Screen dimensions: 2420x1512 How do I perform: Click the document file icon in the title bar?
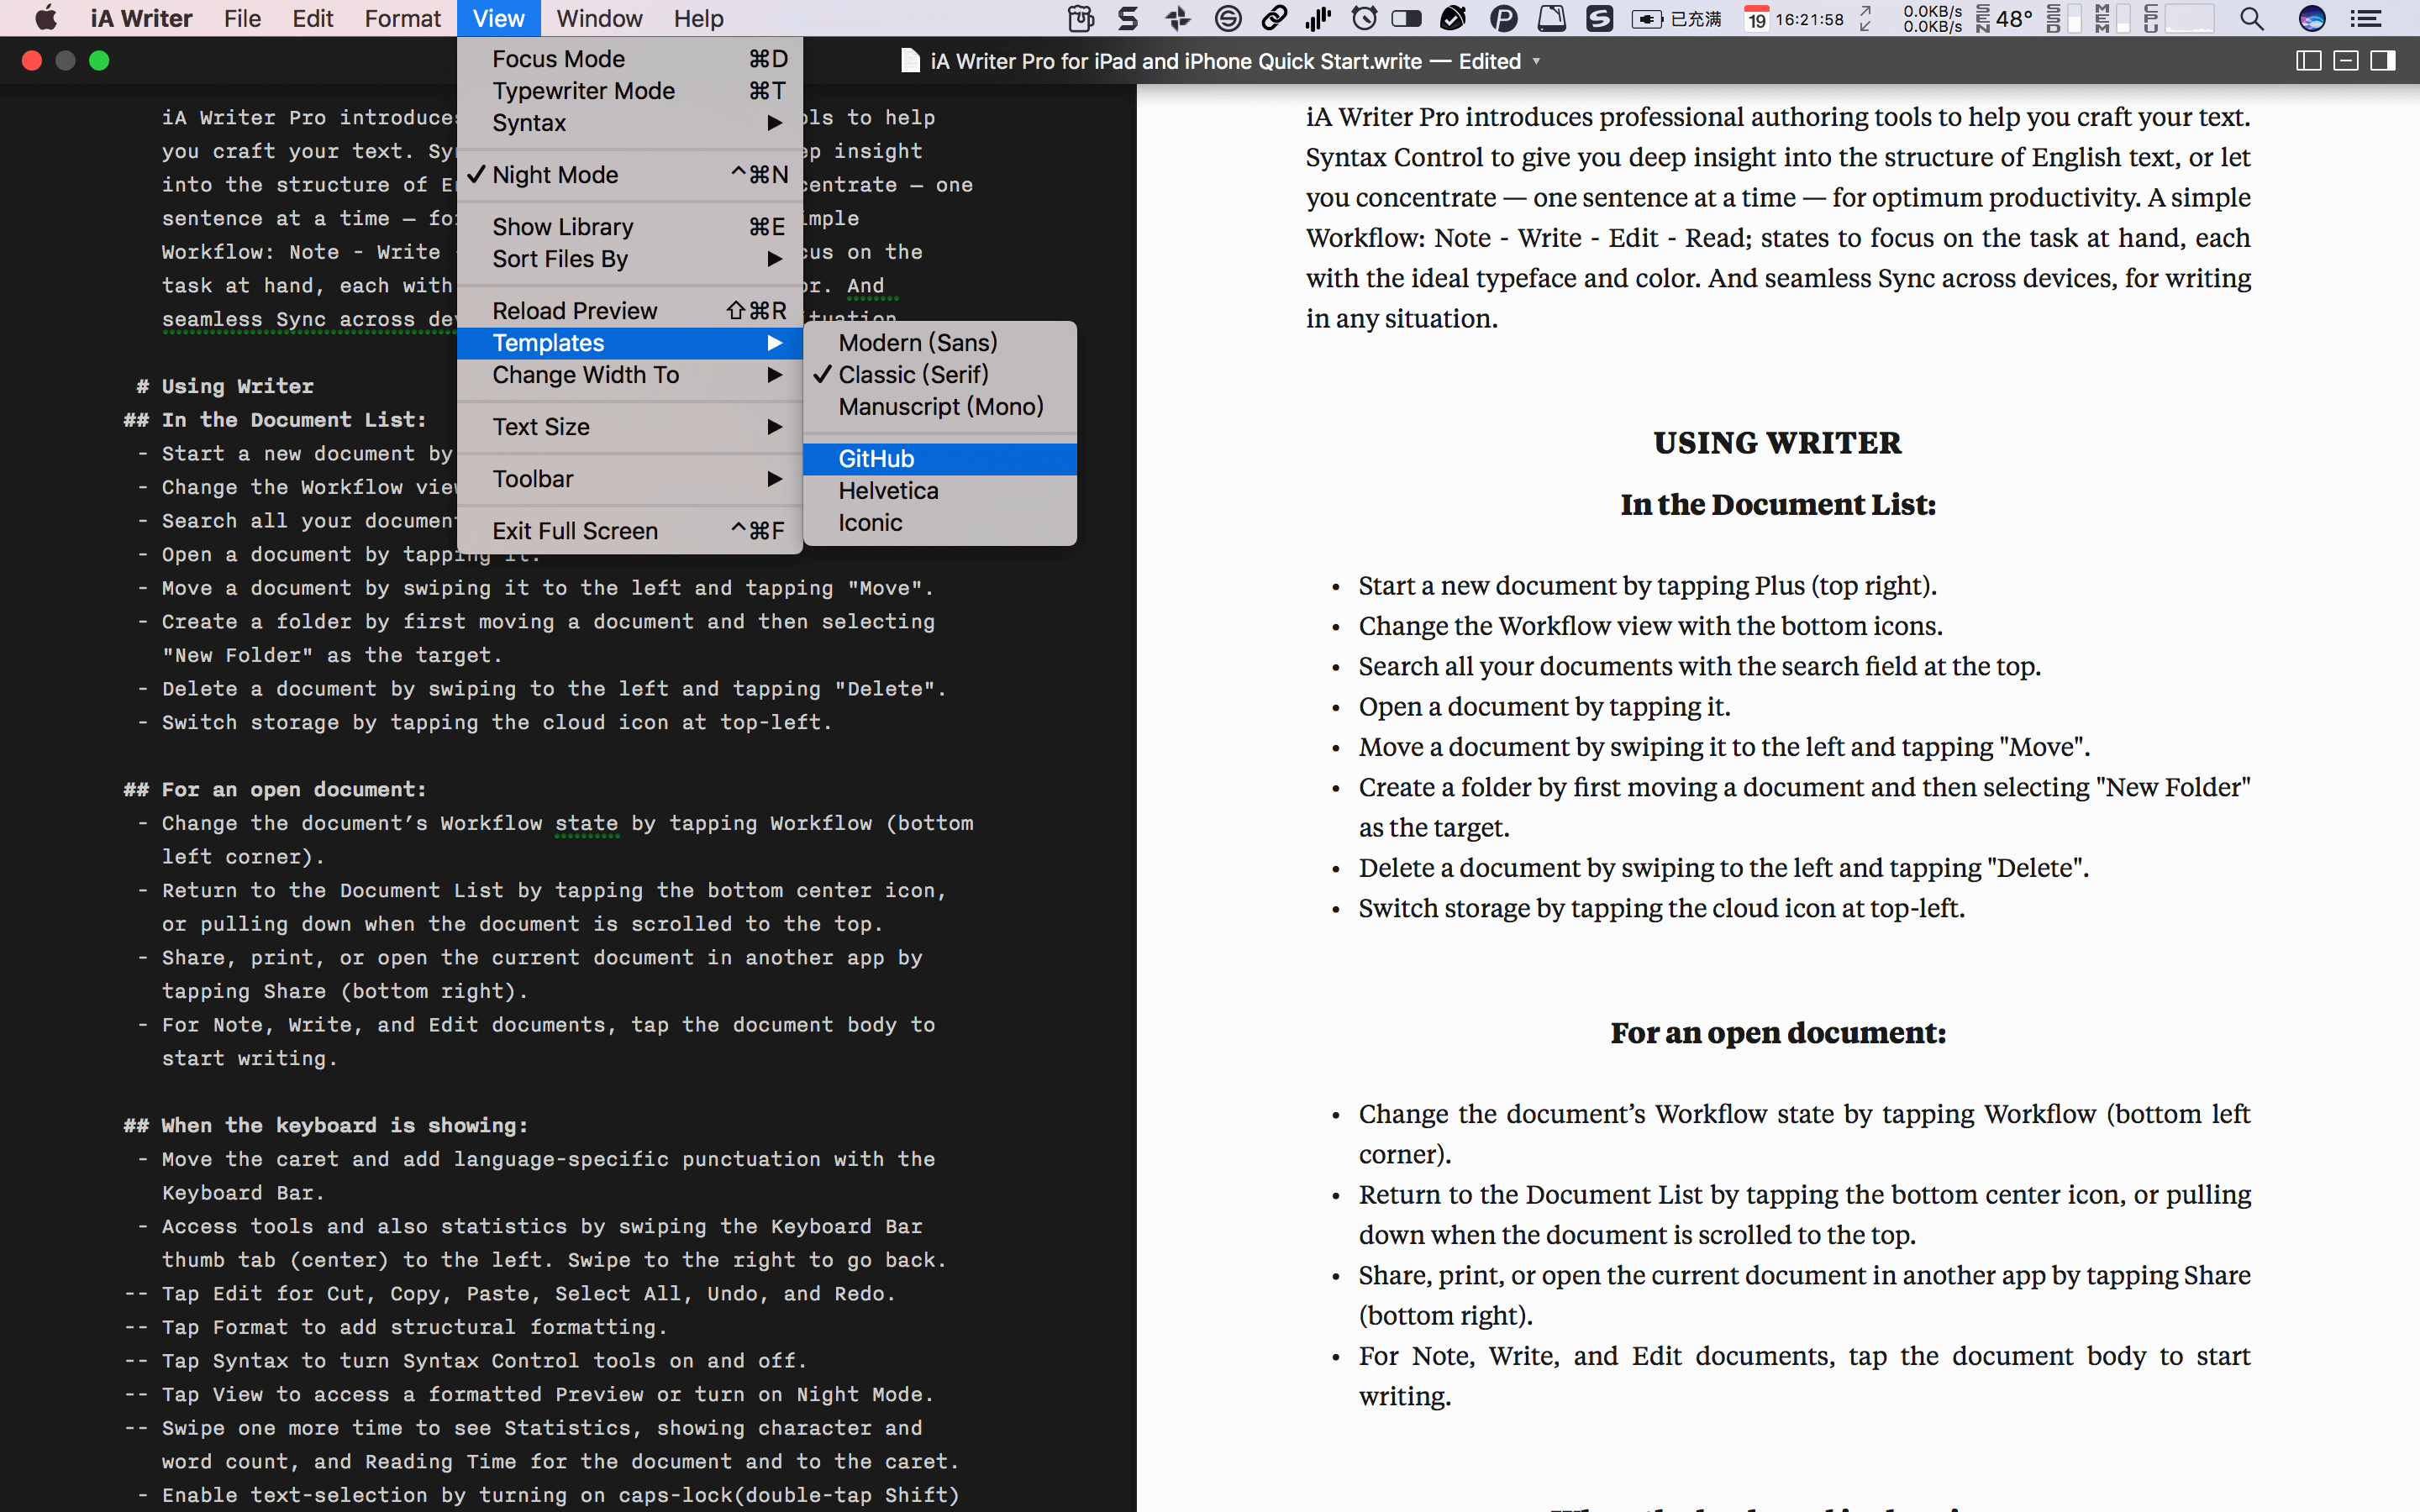point(910,61)
